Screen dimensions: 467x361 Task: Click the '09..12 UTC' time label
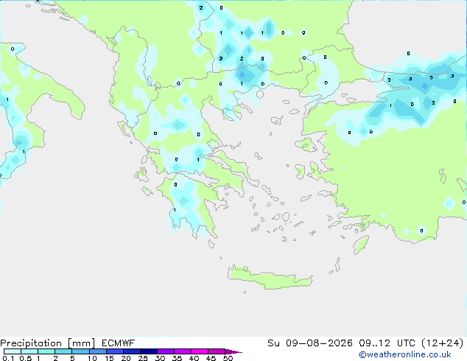387,343
